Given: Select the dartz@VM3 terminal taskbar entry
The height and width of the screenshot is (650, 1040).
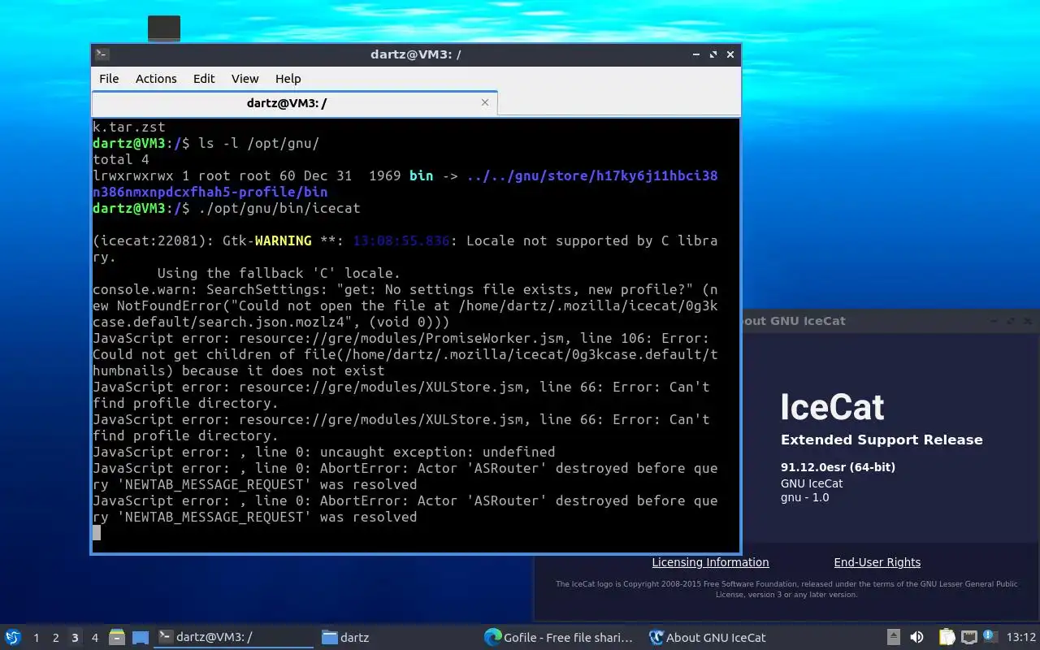Looking at the screenshot, I should click(234, 637).
